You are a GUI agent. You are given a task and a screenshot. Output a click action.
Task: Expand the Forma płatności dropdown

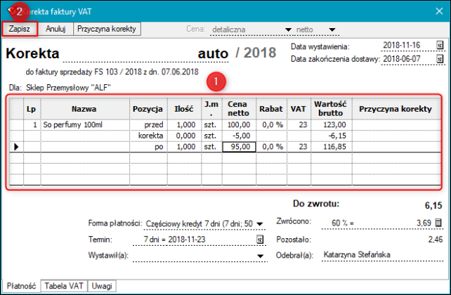[260, 224]
